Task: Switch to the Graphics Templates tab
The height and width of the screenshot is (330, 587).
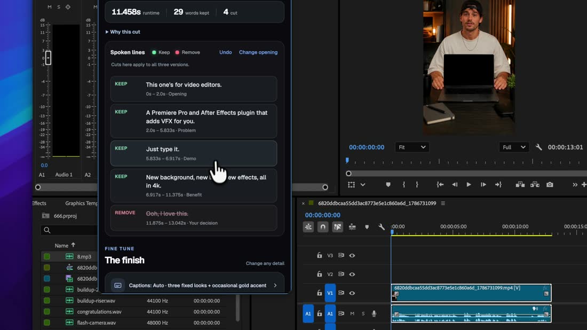Action: pyautogui.click(x=81, y=203)
